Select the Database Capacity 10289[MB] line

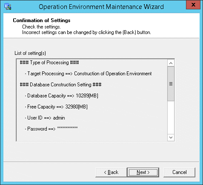[x=61, y=96]
